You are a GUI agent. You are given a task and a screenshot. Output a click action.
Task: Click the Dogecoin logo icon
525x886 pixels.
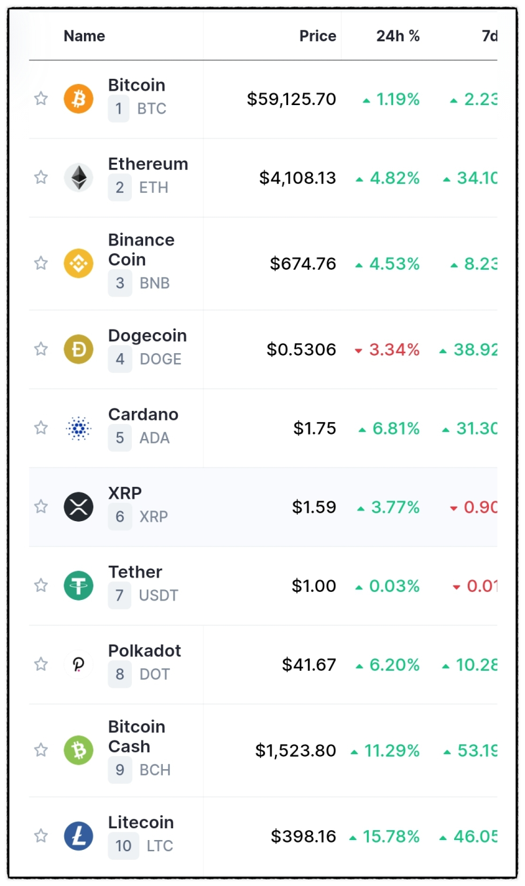(79, 349)
